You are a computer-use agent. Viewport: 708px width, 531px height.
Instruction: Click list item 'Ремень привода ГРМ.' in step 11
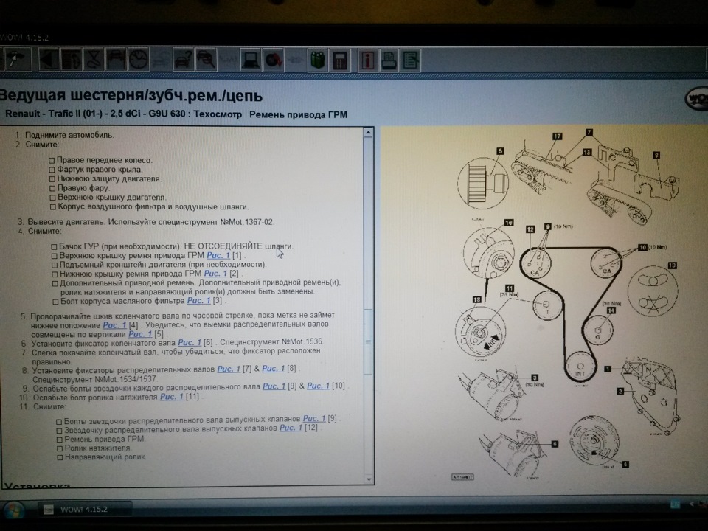tap(104, 439)
